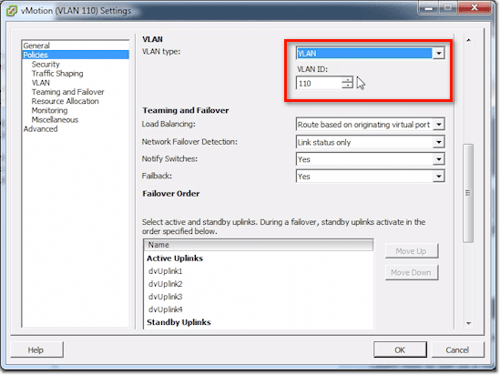Select Security in the policies tree
This screenshot has height=375, width=500.
(x=46, y=65)
